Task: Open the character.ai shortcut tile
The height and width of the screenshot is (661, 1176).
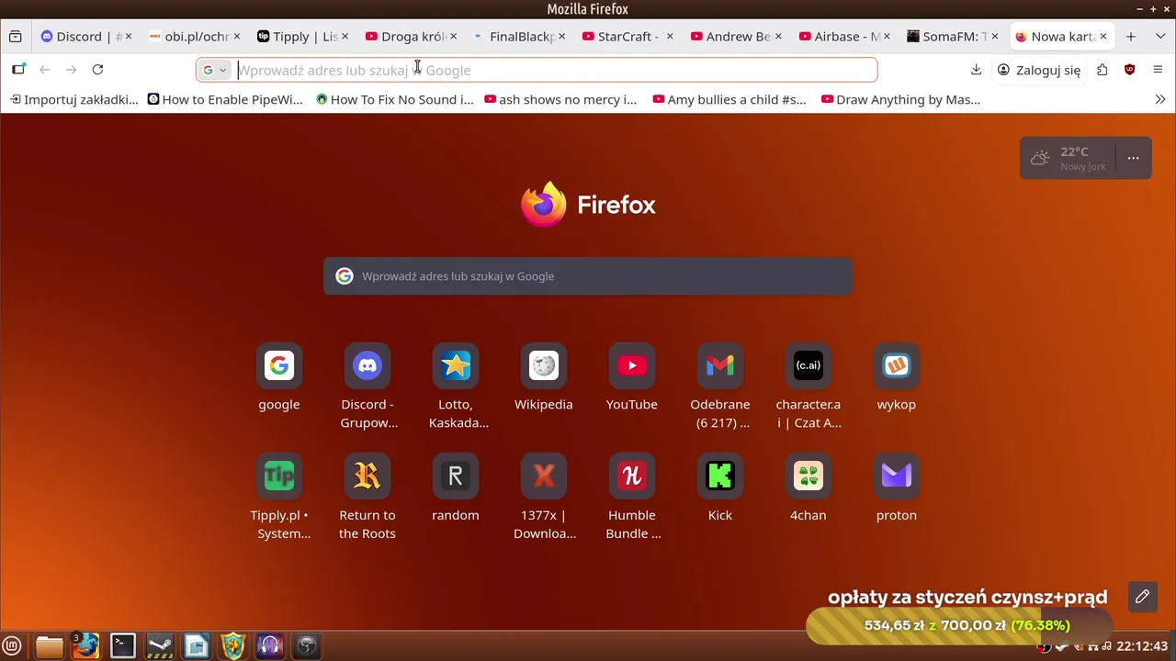Action: (808, 365)
